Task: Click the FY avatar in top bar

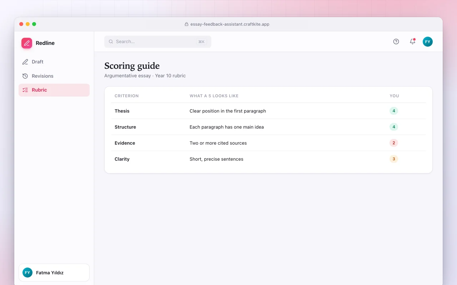Action: (428, 42)
